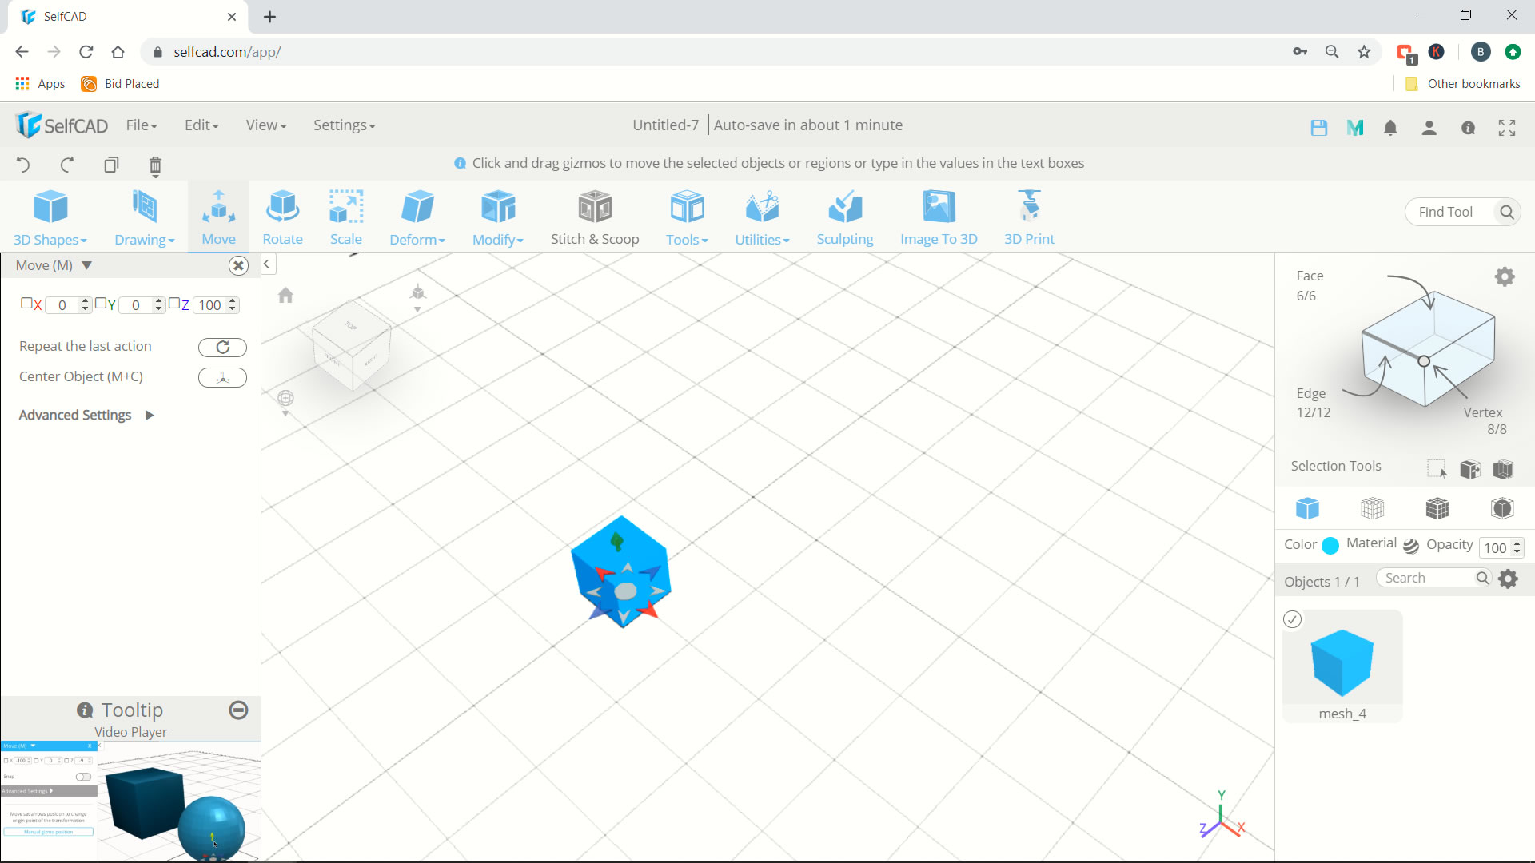Select the Scale tool
The width and height of the screenshot is (1535, 863).
pyautogui.click(x=346, y=217)
